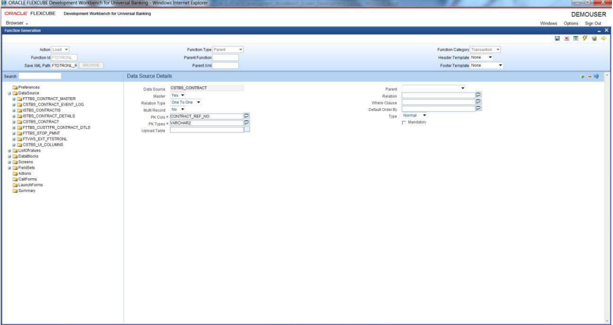Image resolution: width=613 pixels, height=325 pixels.
Task: Expand the CSTBS_UI_COLUMNS node
Action: click(x=14, y=145)
